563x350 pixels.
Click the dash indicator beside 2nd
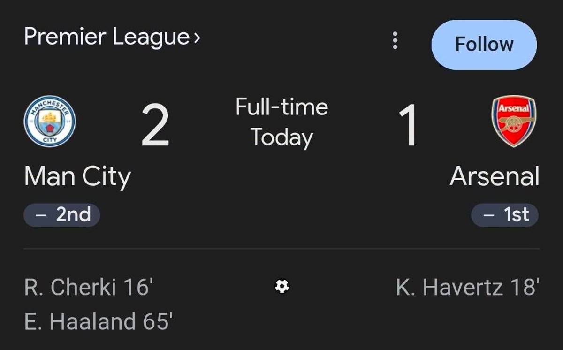coord(41,215)
